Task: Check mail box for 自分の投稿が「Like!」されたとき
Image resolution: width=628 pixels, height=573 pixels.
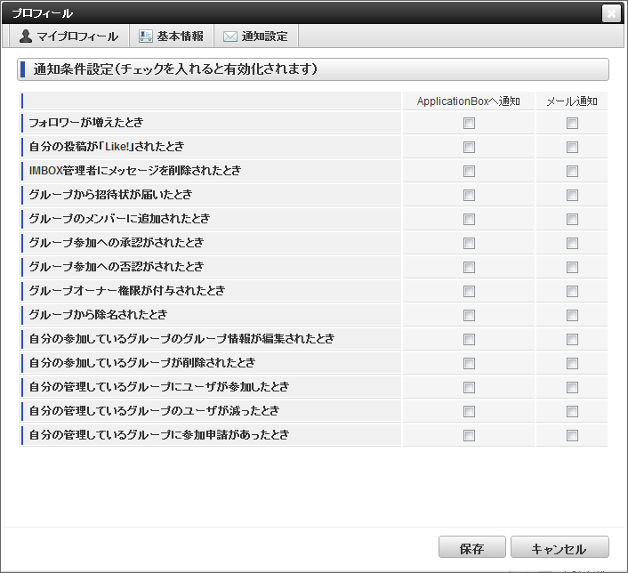Action: click(572, 147)
